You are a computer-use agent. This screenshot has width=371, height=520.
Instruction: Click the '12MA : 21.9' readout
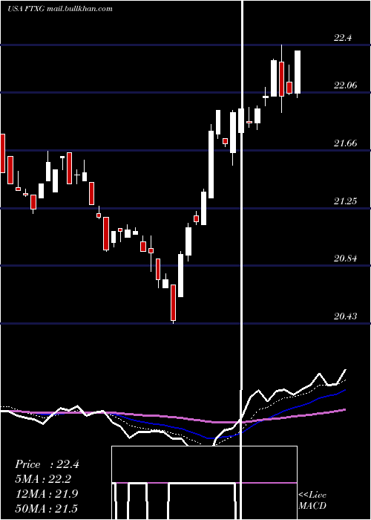coord(47,494)
